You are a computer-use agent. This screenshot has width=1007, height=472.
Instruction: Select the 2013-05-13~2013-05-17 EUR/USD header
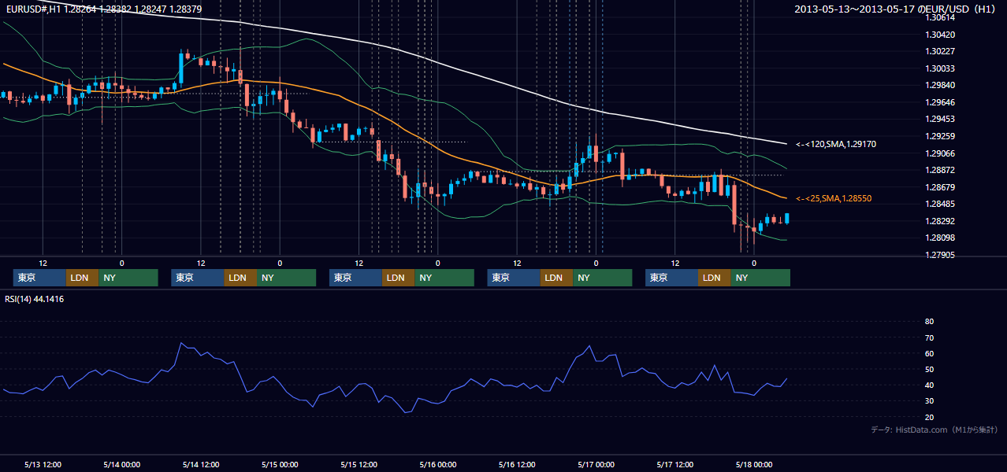tap(895, 9)
